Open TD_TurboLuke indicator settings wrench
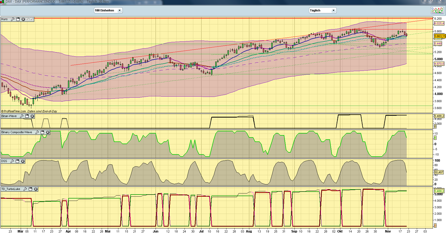Image resolution: width=446 pixels, height=233 pixels. click(25, 189)
